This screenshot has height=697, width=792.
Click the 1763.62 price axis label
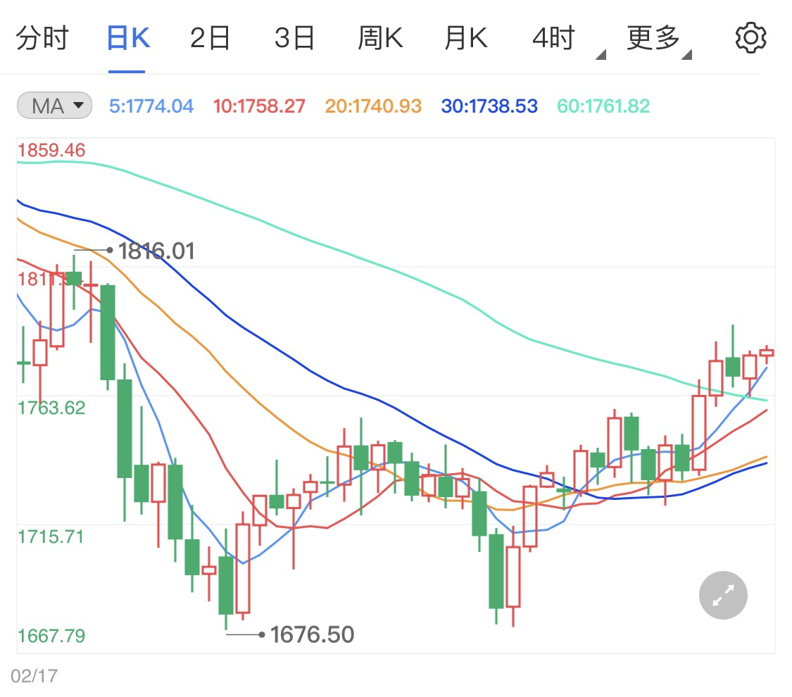[x=51, y=408]
